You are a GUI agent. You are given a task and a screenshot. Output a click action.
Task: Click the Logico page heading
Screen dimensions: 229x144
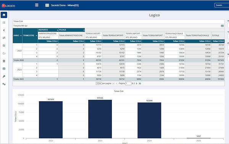(154, 15)
